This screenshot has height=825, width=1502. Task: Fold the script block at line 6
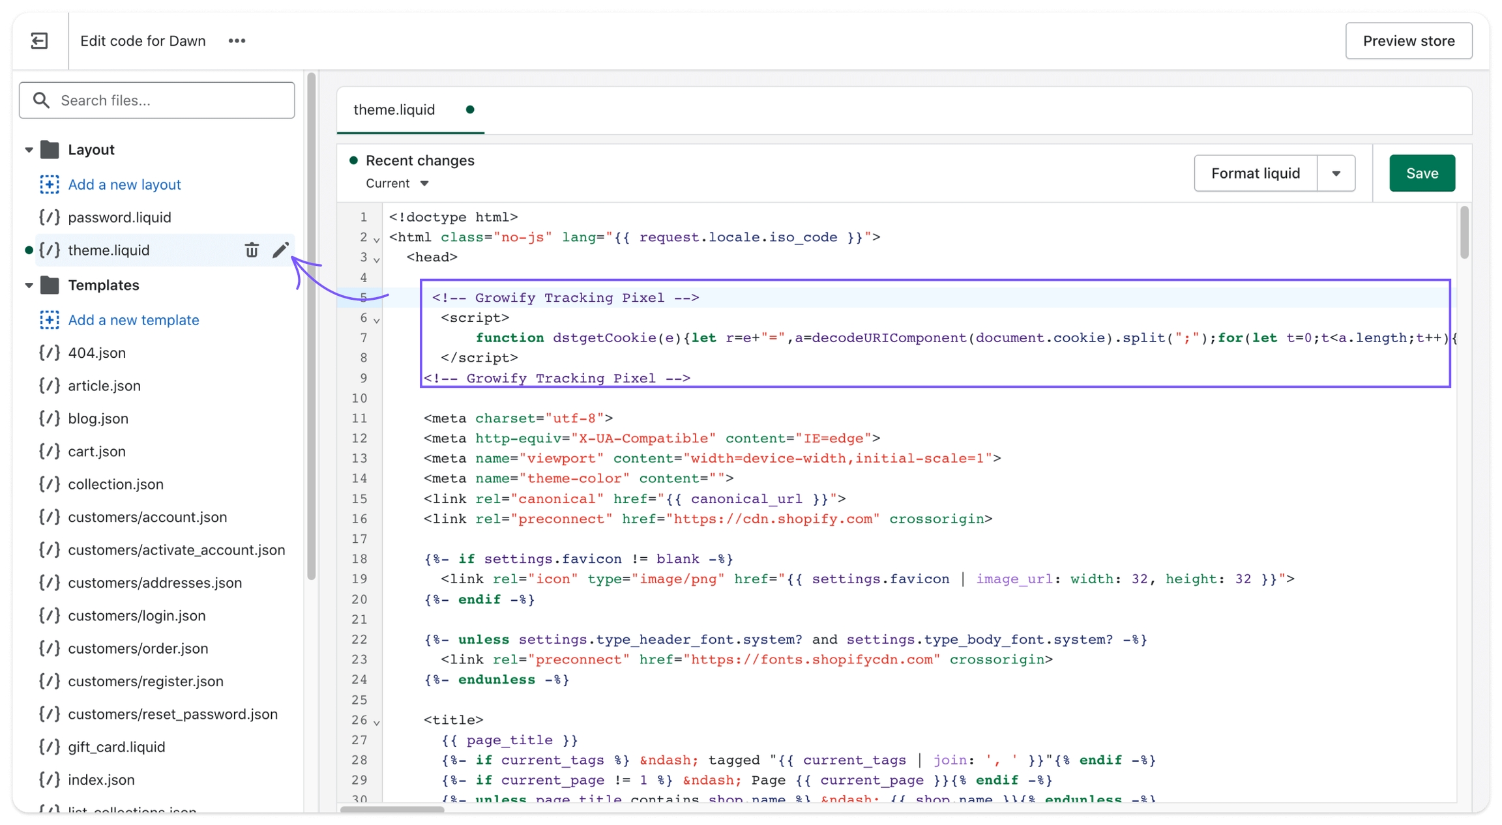pos(377,320)
